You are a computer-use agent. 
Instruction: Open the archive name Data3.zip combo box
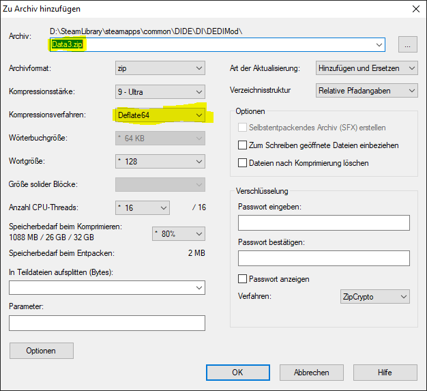(218, 44)
